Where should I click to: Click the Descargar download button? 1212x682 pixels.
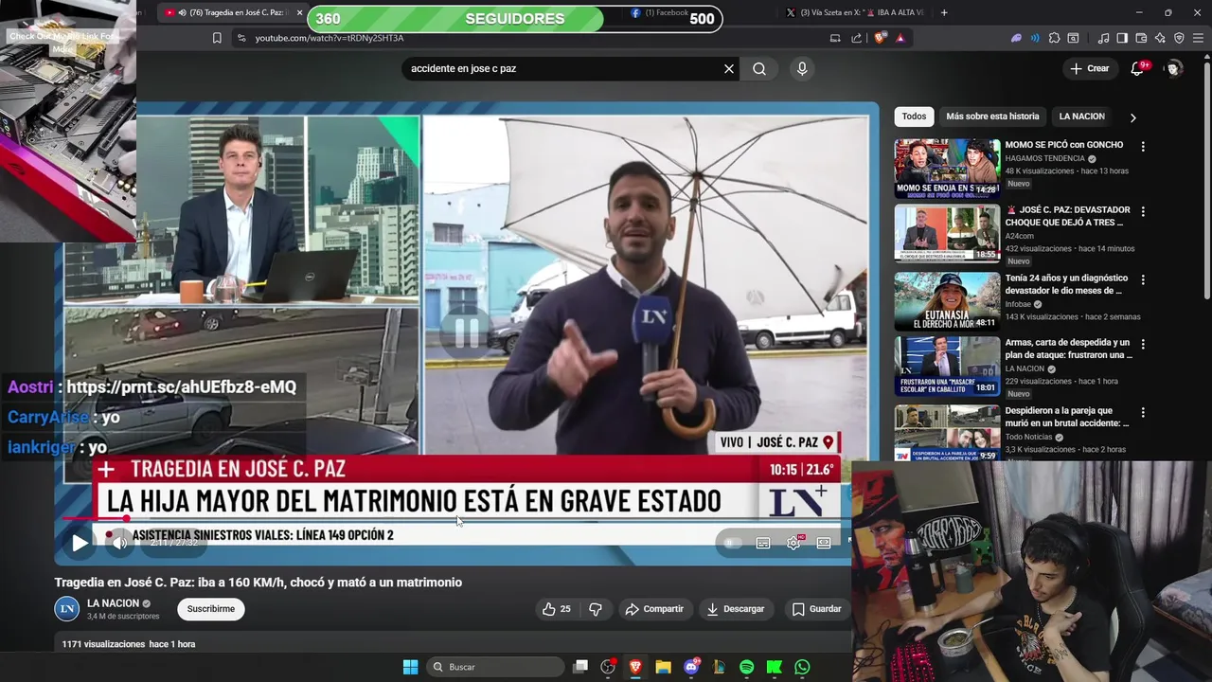(736, 609)
